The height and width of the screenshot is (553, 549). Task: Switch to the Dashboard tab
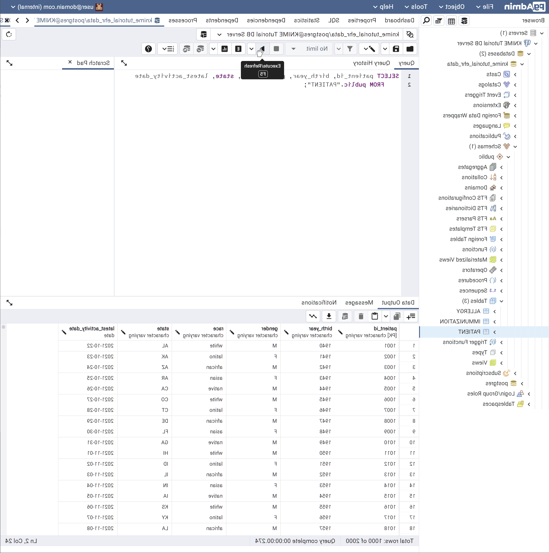coord(399,20)
